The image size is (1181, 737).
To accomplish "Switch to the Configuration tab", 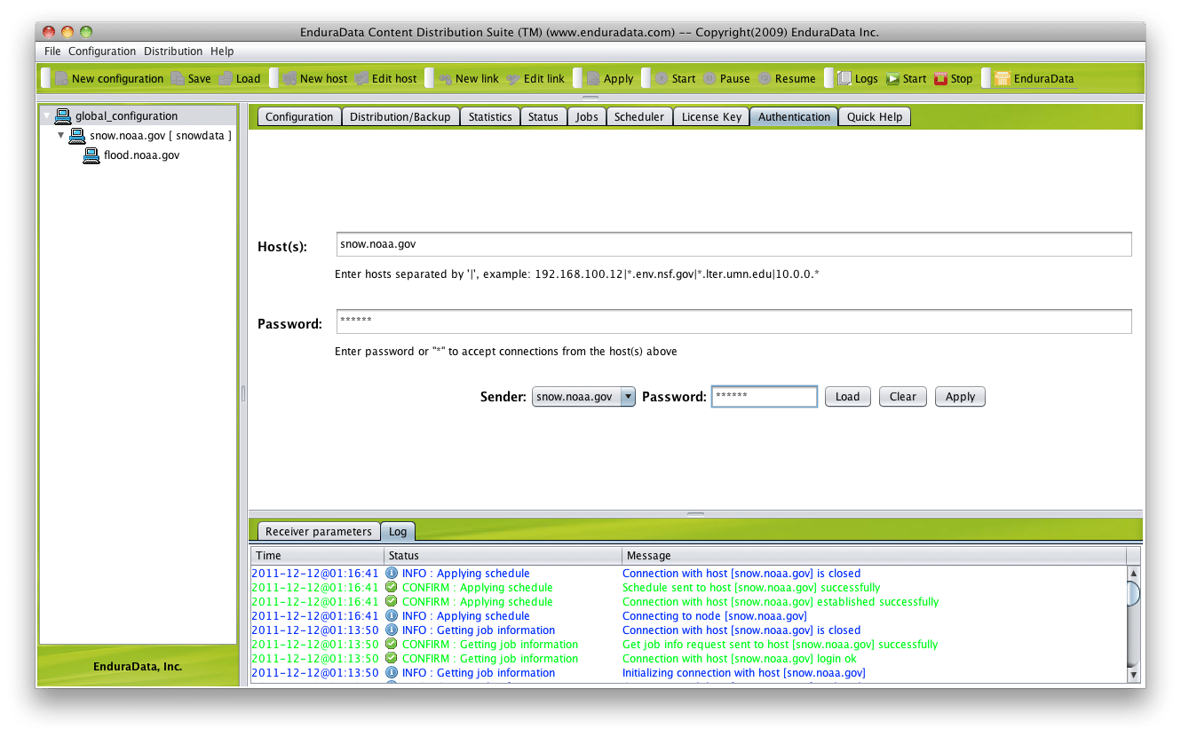I will [299, 116].
